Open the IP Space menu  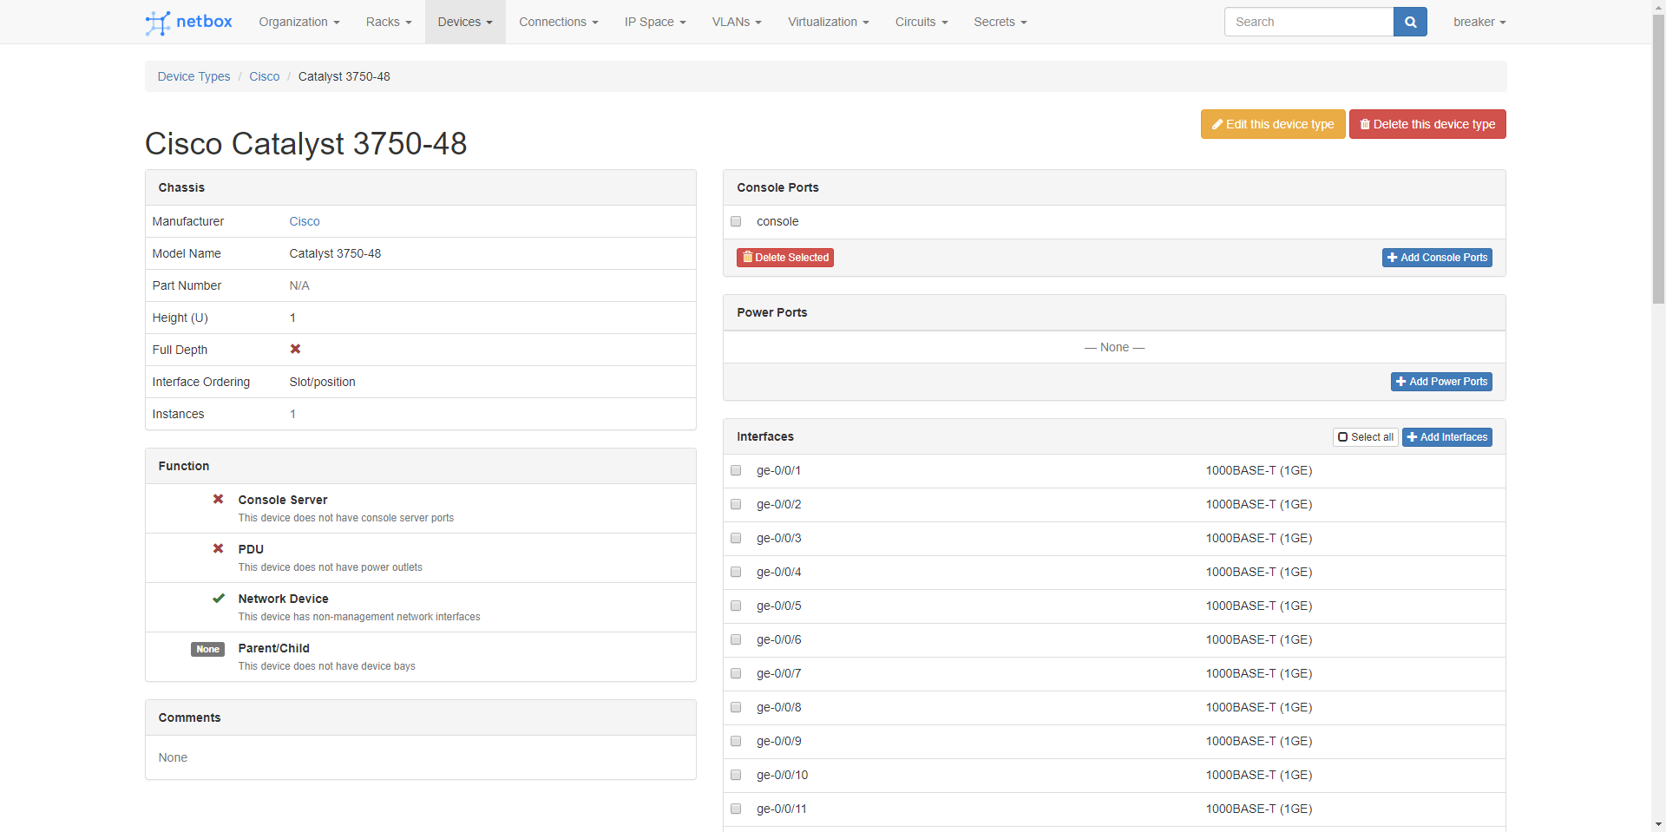click(654, 22)
